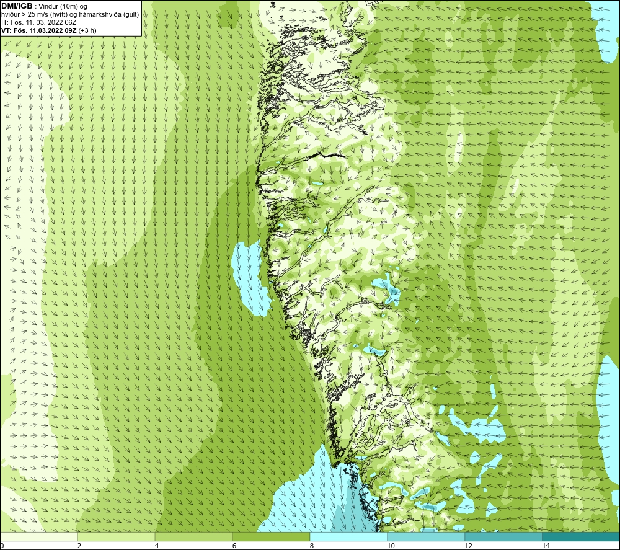Viewport: 620px width, 550px height.
Task: Click the 'VT: Fös. 11.03.2022 09Z (+3 h)' line
Action: [x=48, y=30]
